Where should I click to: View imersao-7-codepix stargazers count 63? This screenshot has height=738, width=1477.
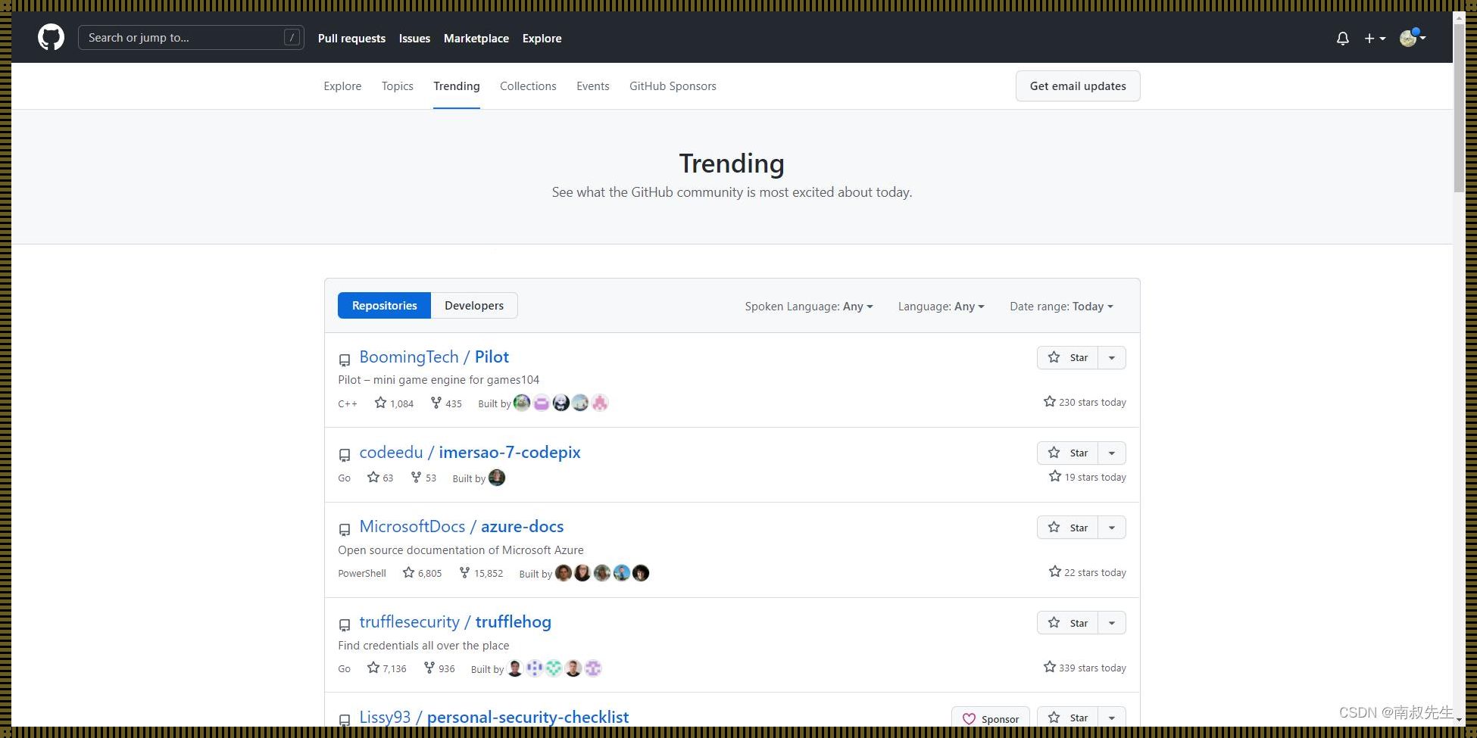380,478
